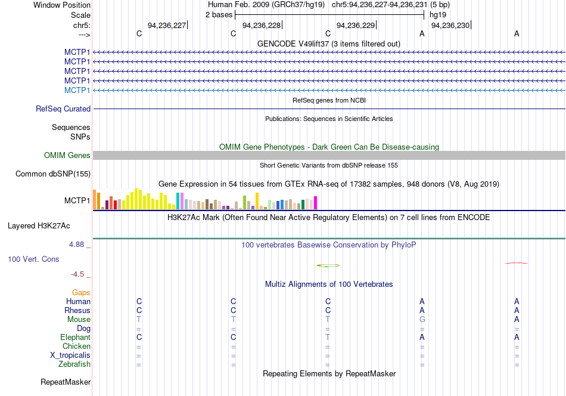Open '100 vertebrates Basewise Conservation by PhyloP' title
This screenshot has height=396, width=566.
[329, 245]
